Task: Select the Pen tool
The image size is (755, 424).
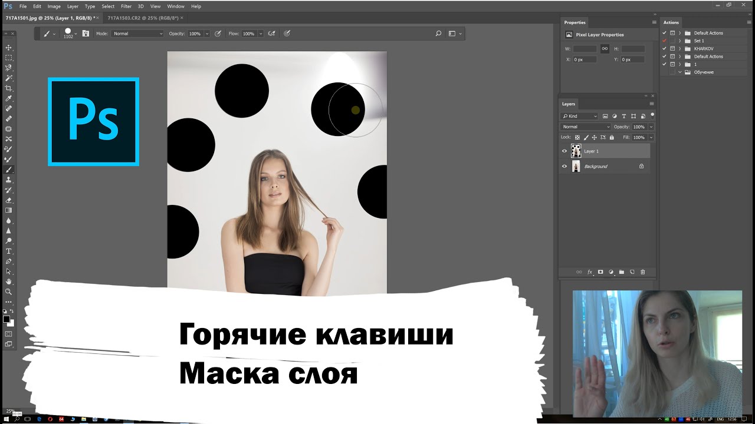Action: pyautogui.click(x=8, y=261)
